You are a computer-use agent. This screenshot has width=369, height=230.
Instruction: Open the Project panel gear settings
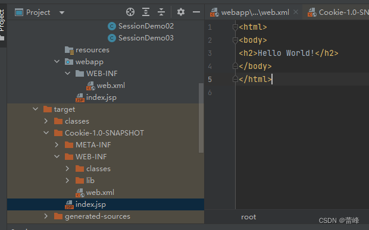pyautogui.click(x=181, y=12)
